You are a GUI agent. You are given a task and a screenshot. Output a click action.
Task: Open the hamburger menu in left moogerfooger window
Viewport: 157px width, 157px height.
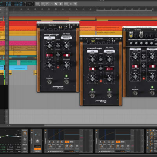click(x=38, y=25)
